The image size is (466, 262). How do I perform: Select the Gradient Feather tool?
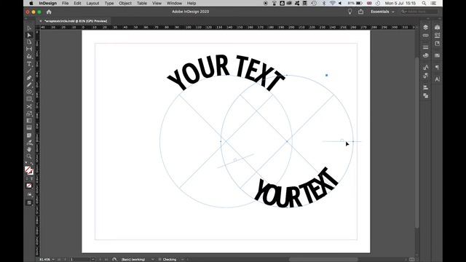[x=29, y=128]
